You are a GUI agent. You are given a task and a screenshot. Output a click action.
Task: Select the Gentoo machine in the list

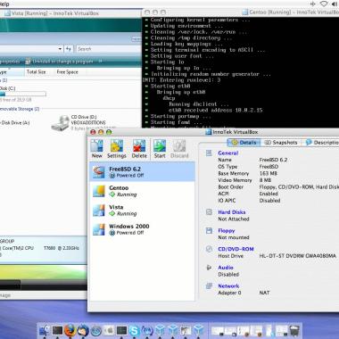142,191
